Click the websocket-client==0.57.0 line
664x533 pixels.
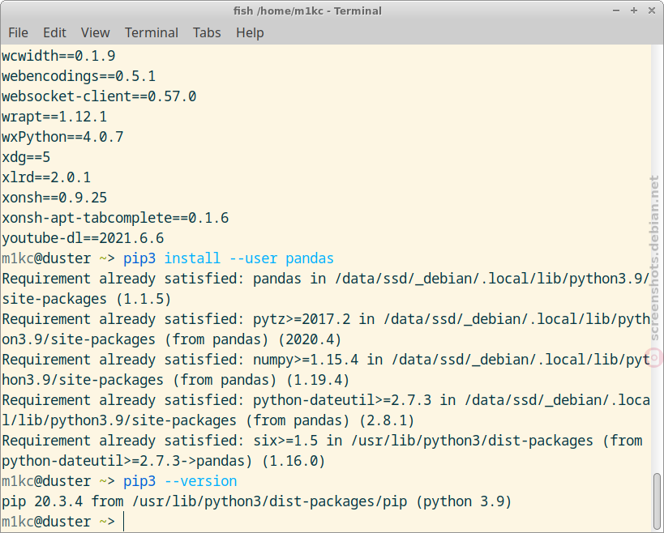(x=99, y=96)
